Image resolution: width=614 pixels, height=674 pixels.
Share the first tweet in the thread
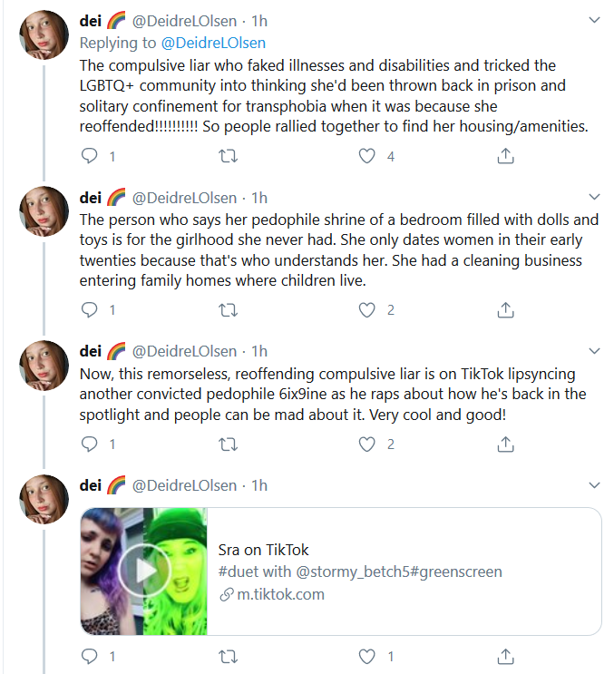click(x=505, y=156)
